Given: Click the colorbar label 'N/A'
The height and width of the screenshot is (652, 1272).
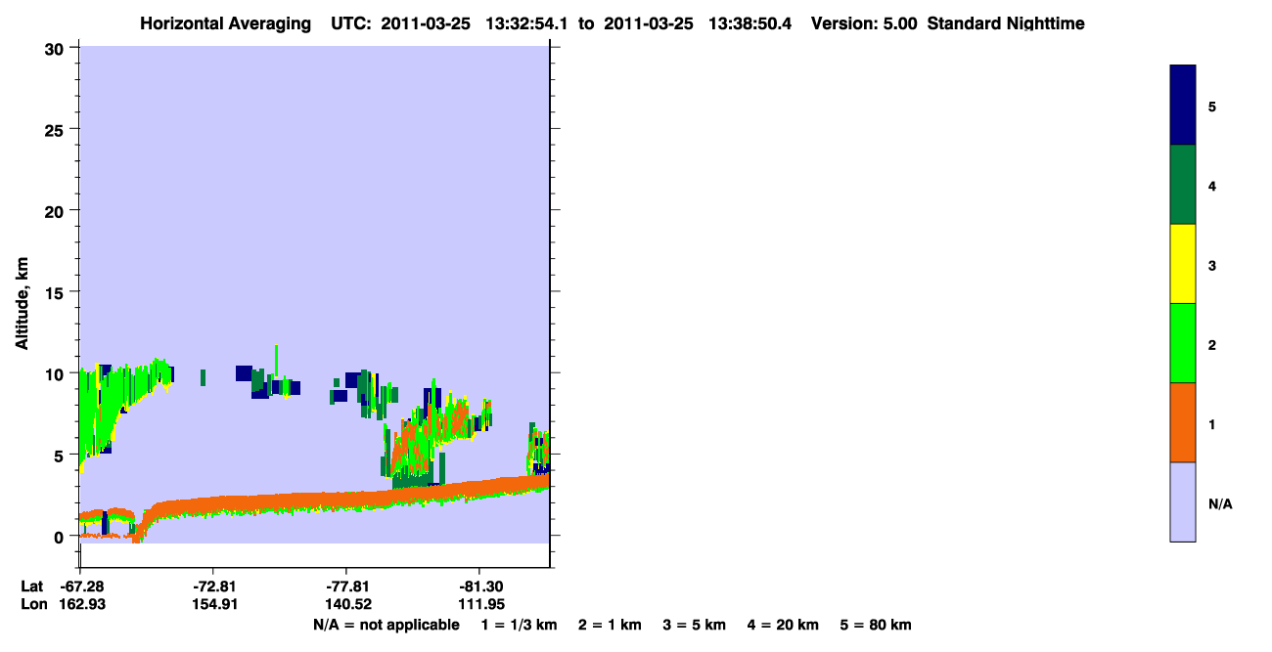Looking at the screenshot, I should pyautogui.click(x=1219, y=504).
